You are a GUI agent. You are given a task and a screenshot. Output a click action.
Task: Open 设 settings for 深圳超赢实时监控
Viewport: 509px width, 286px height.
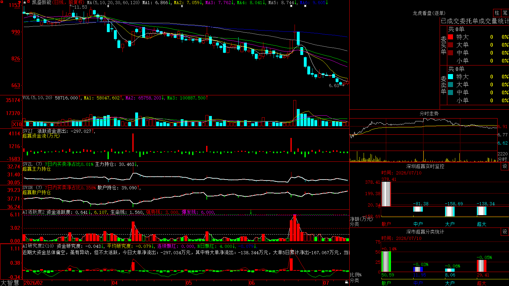(505, 166)
